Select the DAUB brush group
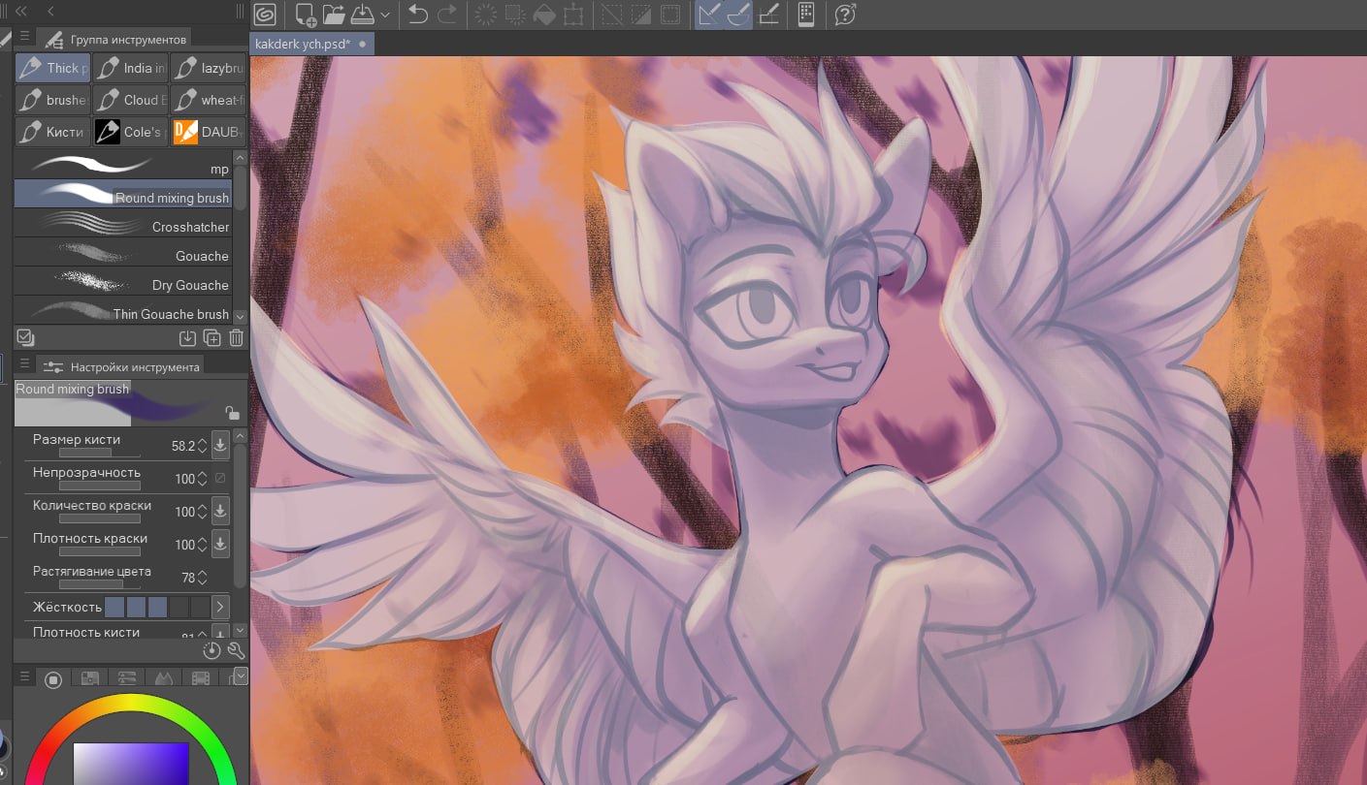1367x785 pixels. (x=208, y=132)
